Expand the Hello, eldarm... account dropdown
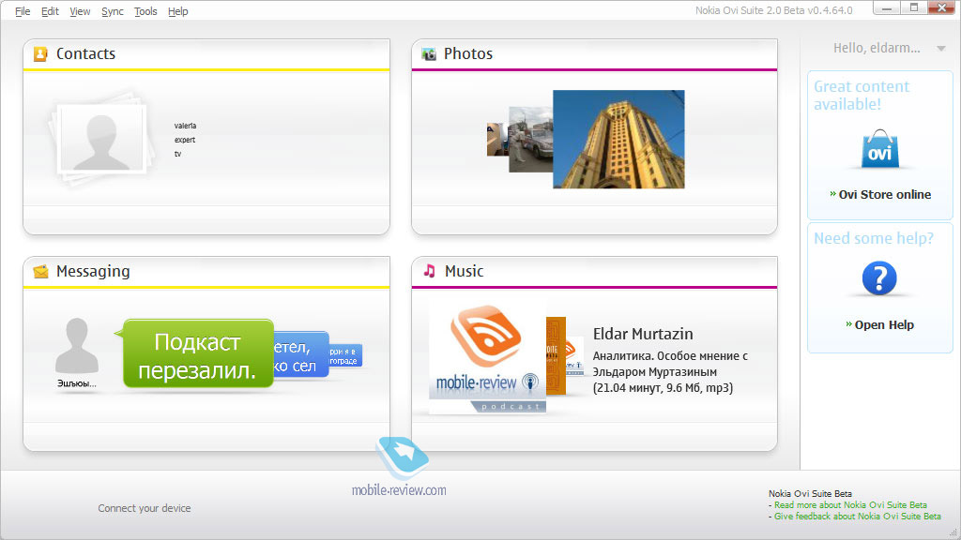The height and width of the screenshot is (540, 961). [940, 49]
